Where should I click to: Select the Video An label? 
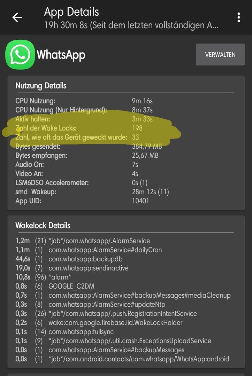[29, 174]
